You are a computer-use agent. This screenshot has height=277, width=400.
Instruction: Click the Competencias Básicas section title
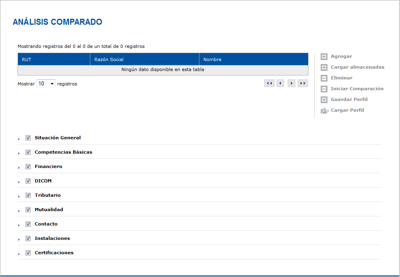point(64,152)
